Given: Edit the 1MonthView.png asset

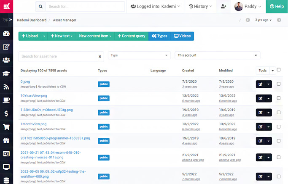Looking at the screenshot, I should pyautogui.click(x=261, y=127).
